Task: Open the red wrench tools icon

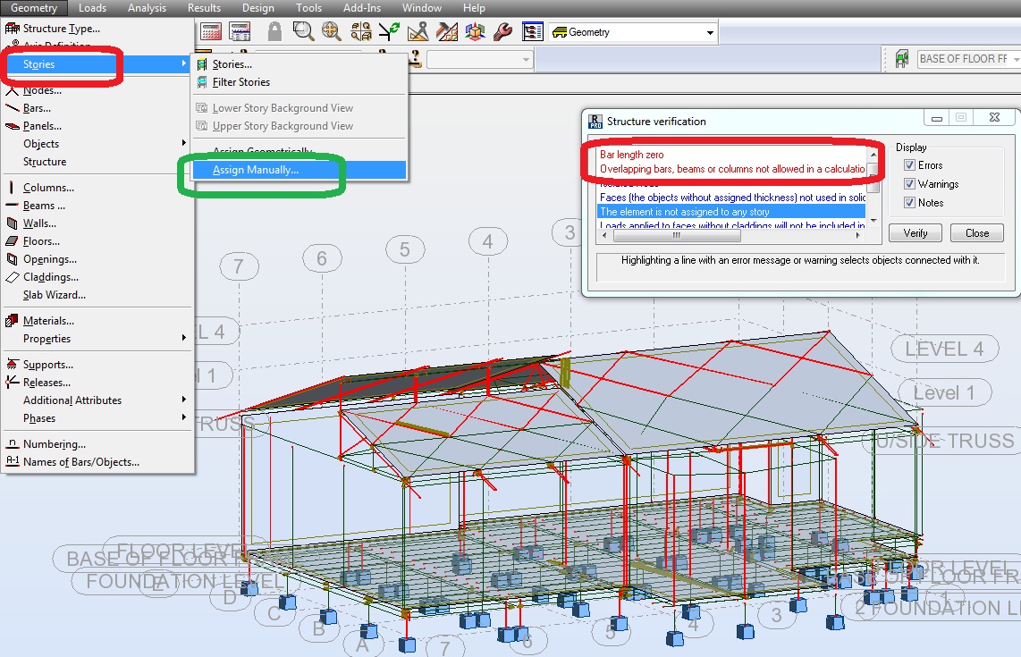Action: (x=503, y=31)
